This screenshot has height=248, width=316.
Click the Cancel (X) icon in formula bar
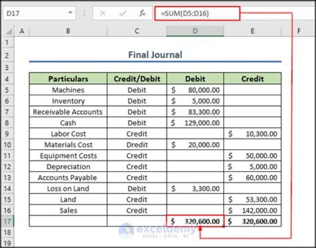coord(103,13)
